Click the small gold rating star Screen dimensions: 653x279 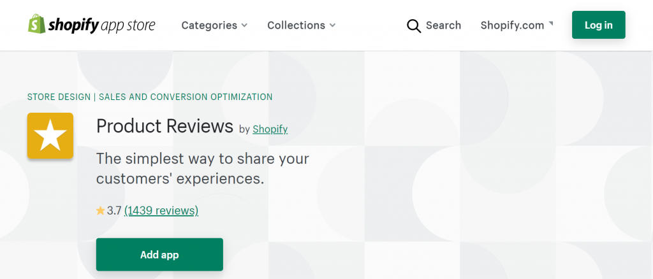(100, 211)
